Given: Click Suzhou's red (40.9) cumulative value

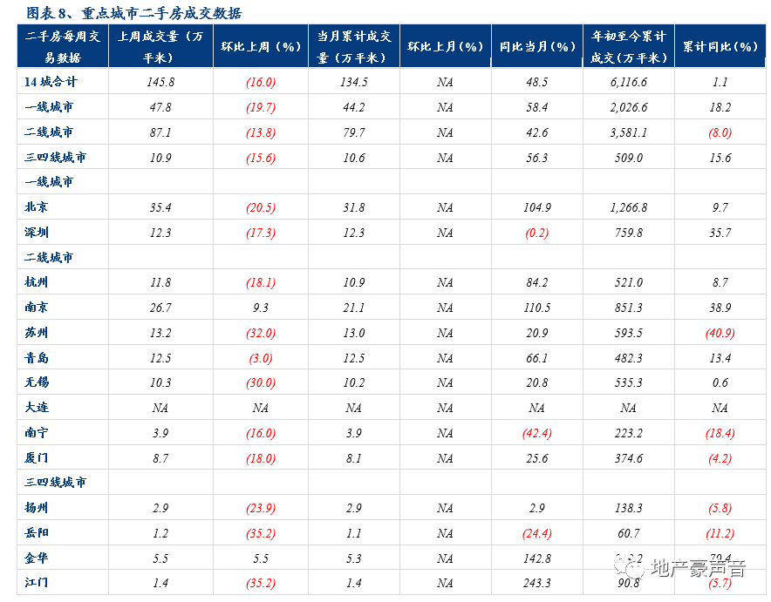Looking at the screenshot, I should pyautogui.click(x=720, y=333).
